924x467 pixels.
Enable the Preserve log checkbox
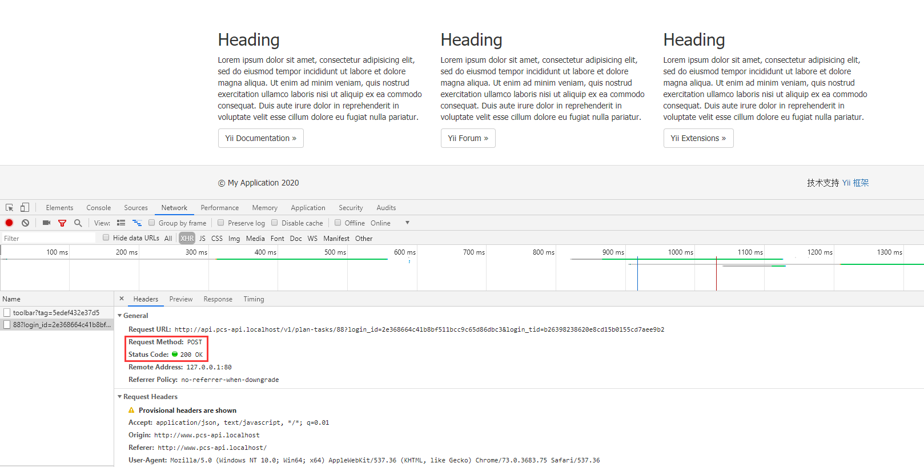pos(221,223)
